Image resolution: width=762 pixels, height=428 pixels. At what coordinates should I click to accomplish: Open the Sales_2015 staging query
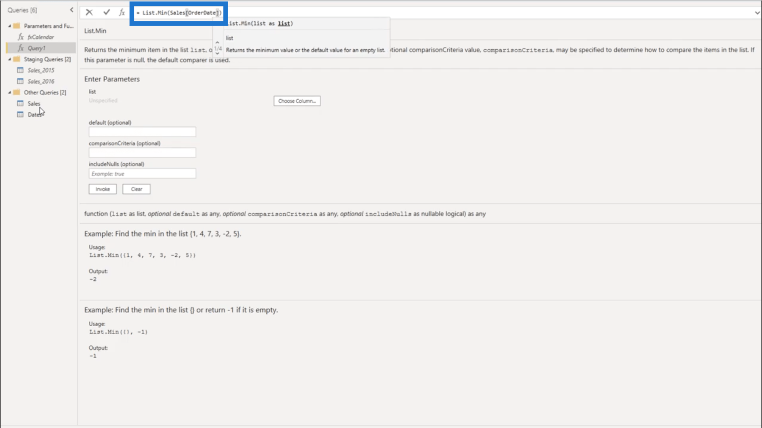(x=41, y=70)
